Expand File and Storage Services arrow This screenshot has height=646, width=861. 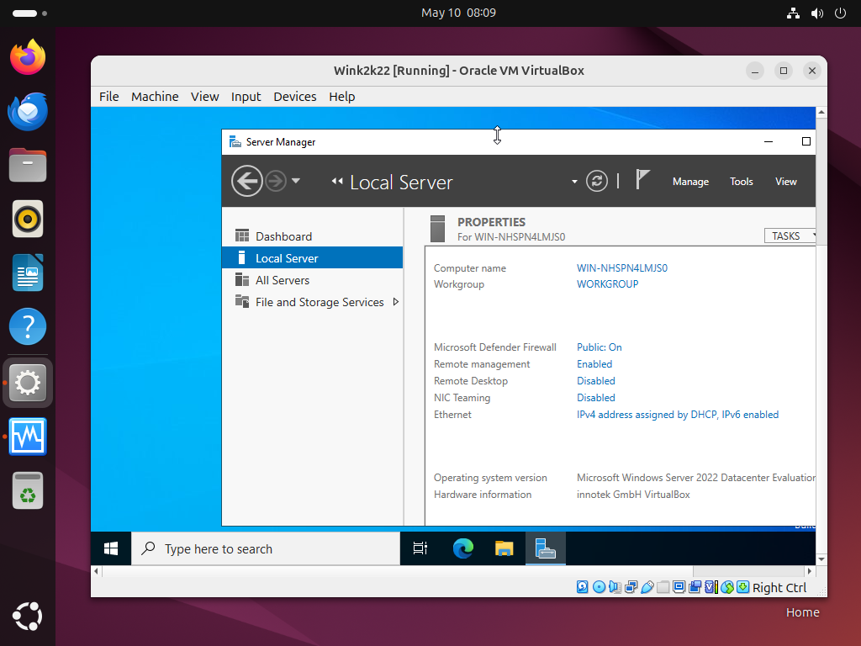click(x=395, y=302)
